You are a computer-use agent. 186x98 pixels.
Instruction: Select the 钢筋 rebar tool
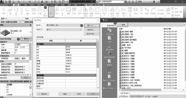68,11
